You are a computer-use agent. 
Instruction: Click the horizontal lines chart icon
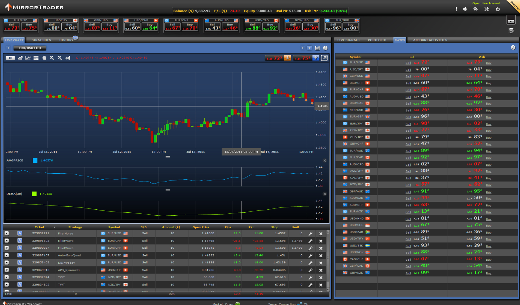[x=36, y=58]
